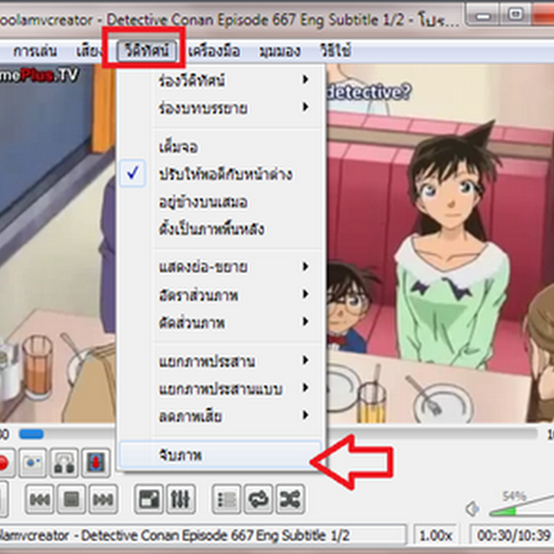554x554 pixels.
Task: Show the playlist
Action: (x=226, y=499)
